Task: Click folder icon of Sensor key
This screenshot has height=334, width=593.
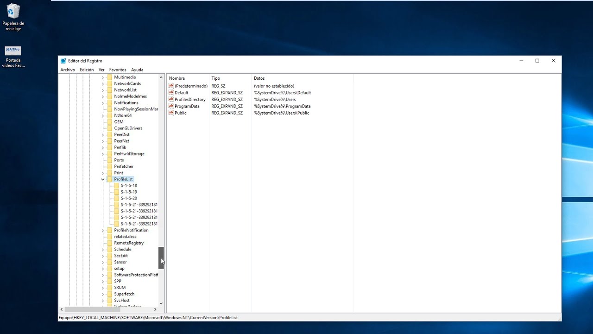Action: coord(110,262)
